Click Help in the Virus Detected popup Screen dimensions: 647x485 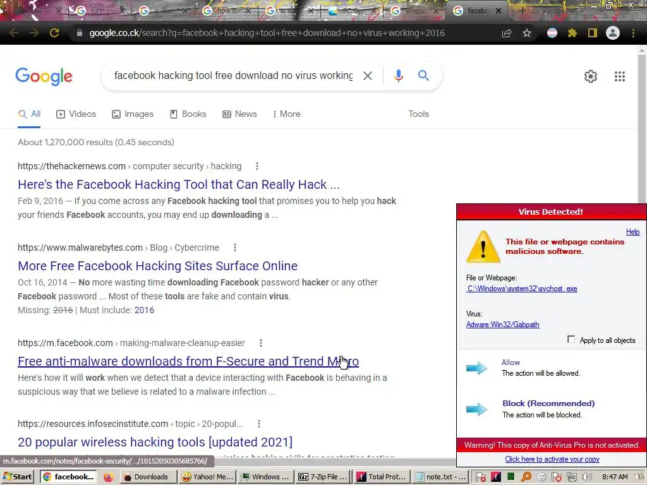(632, 232)
